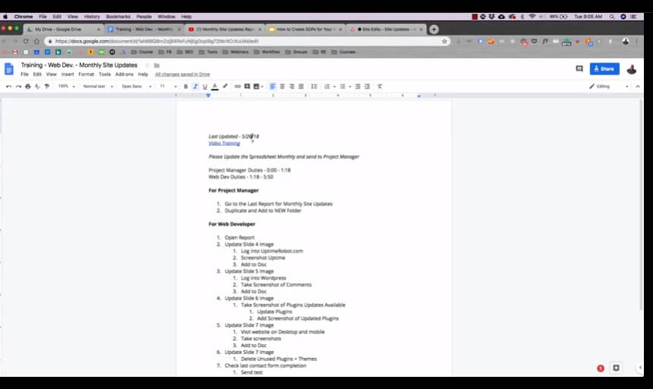Open the Docs Tools menu
Image resolution: width=653 pixels, height=389 pixels.
tap(105, 74)
